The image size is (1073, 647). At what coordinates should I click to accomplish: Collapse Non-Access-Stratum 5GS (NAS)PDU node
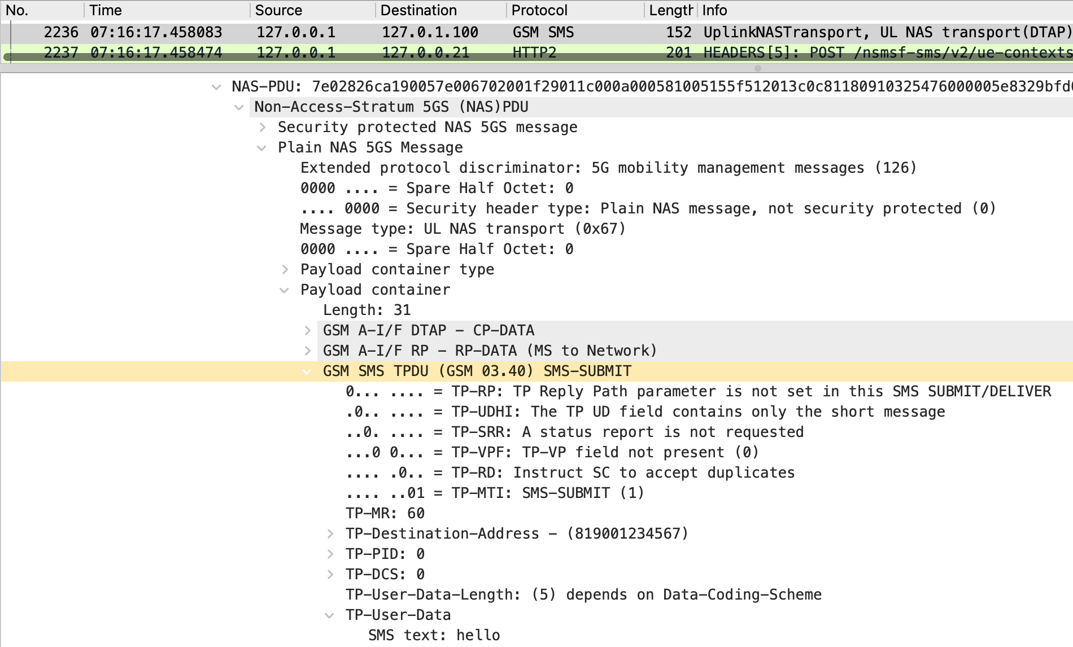coord(239,107)
